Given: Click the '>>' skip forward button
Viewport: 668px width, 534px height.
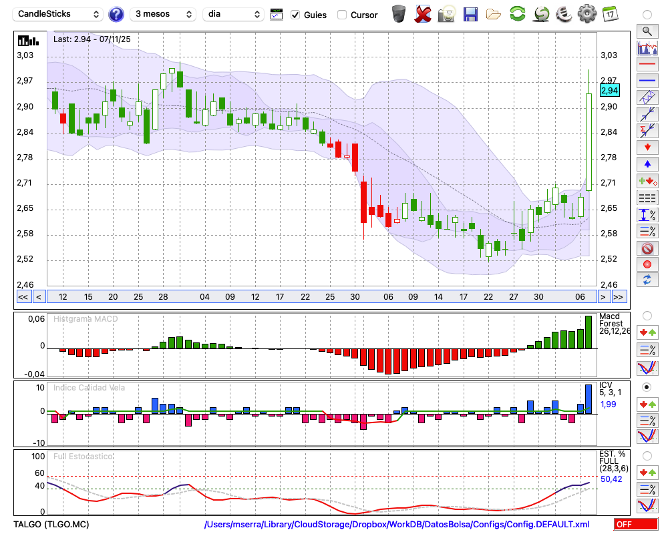Looking at the screenshot, I should (619, 297).
